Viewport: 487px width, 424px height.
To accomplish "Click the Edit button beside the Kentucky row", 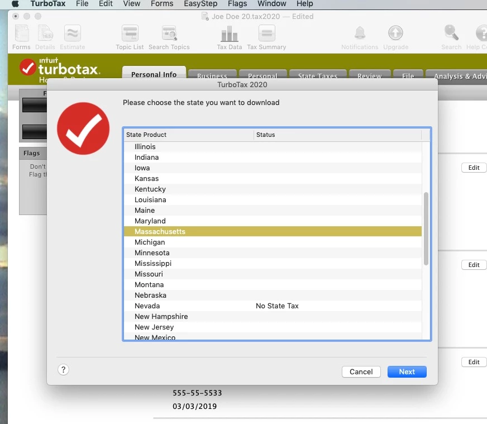I will pyautogui.click(x=474, y=168).
